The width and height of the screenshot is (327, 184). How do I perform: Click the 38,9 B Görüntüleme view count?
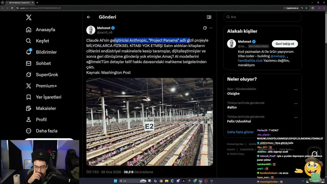pos(138,172)
